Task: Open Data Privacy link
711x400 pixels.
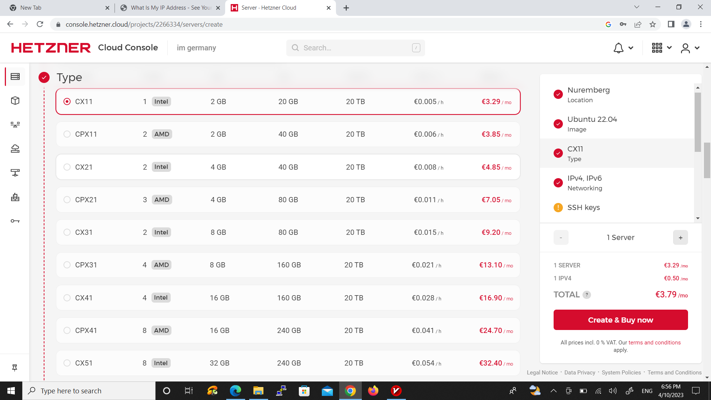Action: pos(580,373)
